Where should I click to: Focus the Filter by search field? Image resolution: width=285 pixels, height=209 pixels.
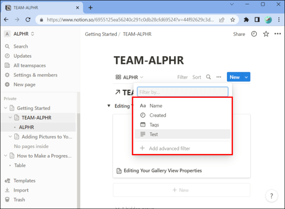183,92
